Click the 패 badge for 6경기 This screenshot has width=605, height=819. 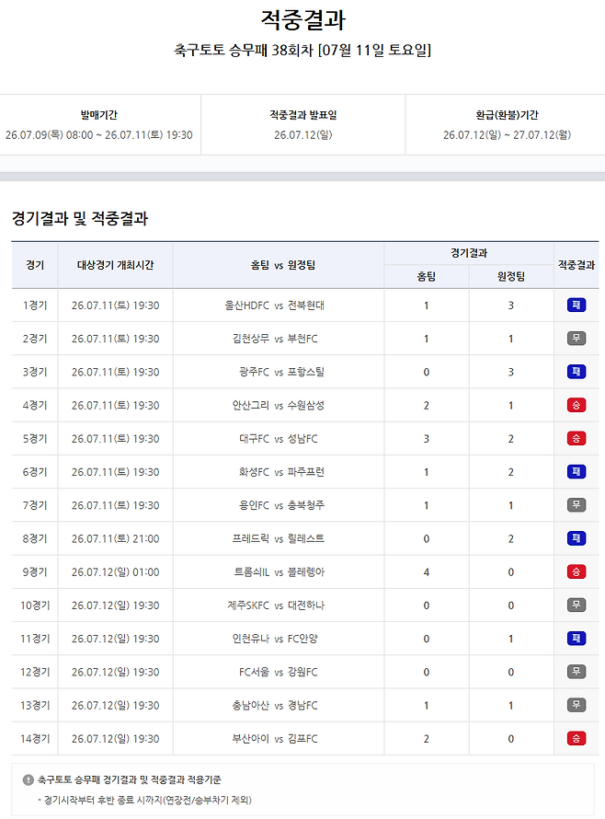[576, 472]
